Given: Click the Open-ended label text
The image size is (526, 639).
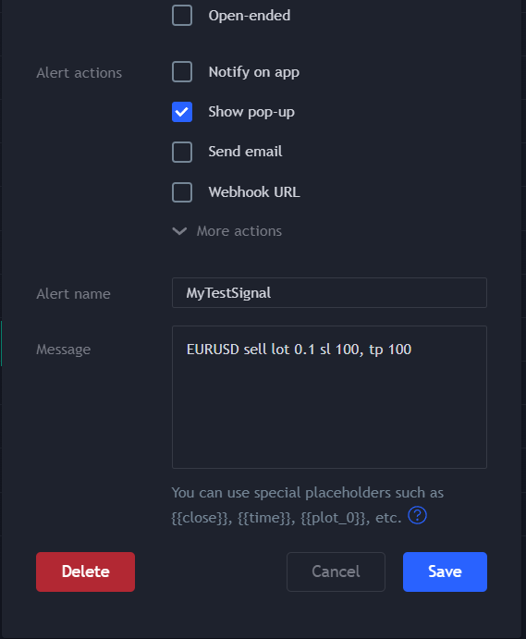Looking at the screenshot, I should tap(250, 16).
